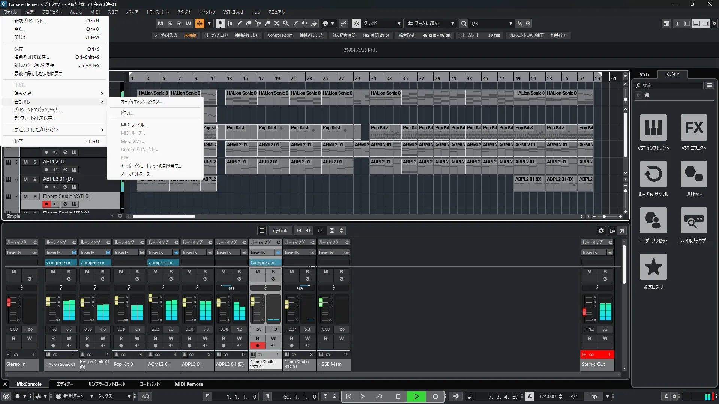The width and height of the screenshot is (719, 404).
Task: Open VST Effects media tile
Action: point(694,128)
